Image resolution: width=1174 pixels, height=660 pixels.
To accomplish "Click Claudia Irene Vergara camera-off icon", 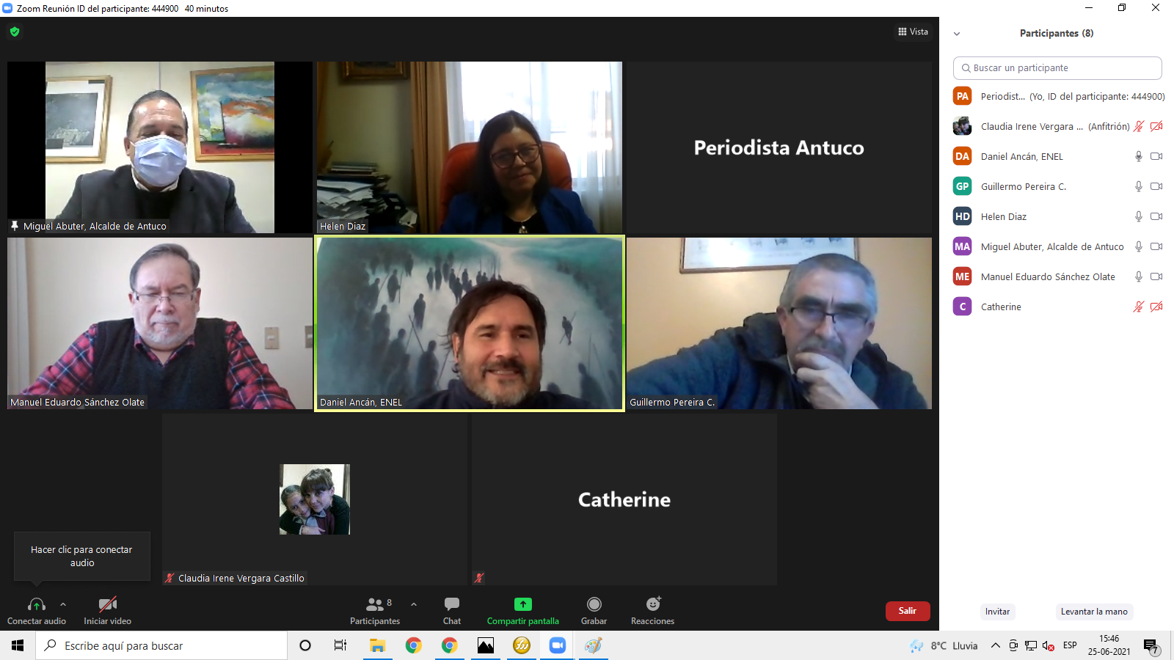I will 1156,126.
